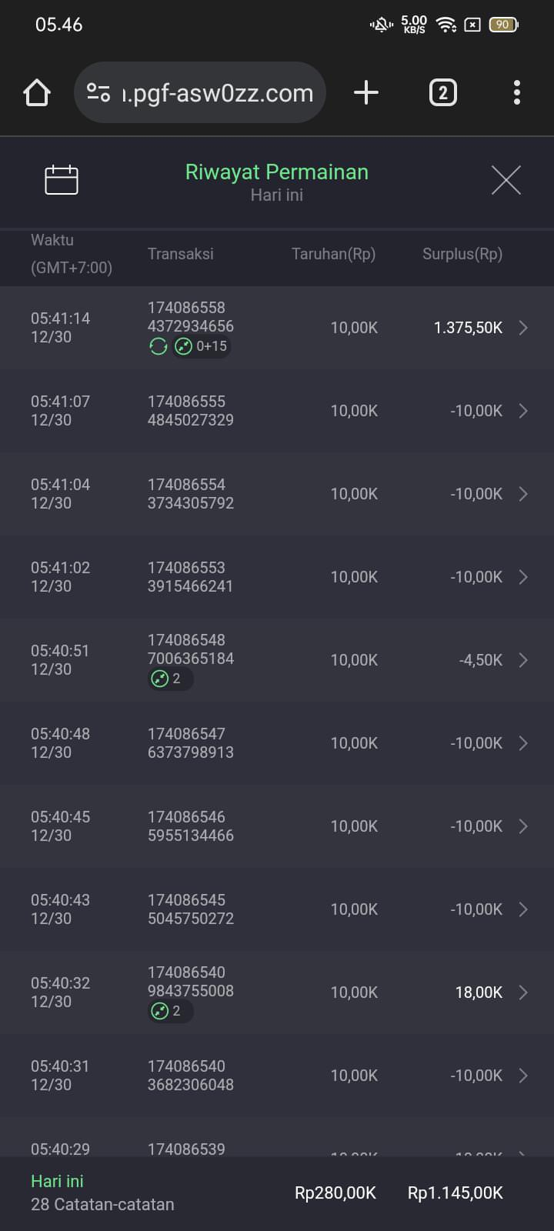Open the browser three-dot menu

tap(517, 93)
